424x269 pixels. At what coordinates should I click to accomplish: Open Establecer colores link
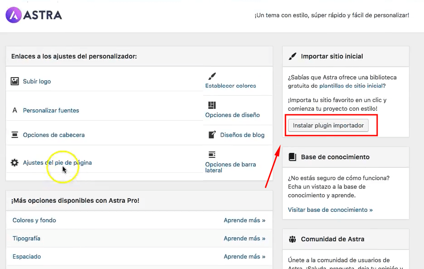point(231,86)
